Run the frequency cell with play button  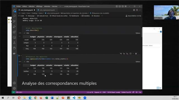point(19,56)
